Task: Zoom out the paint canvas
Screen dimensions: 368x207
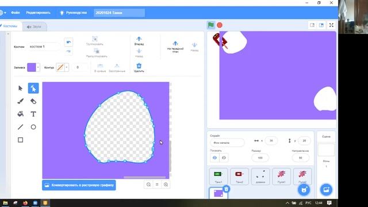Action: click(x=148, y=185)
